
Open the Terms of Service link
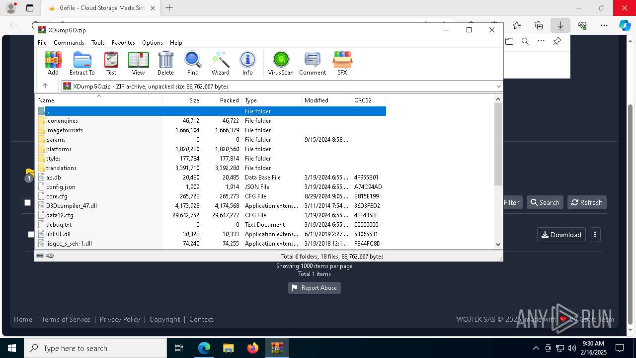tap(66, 319)
